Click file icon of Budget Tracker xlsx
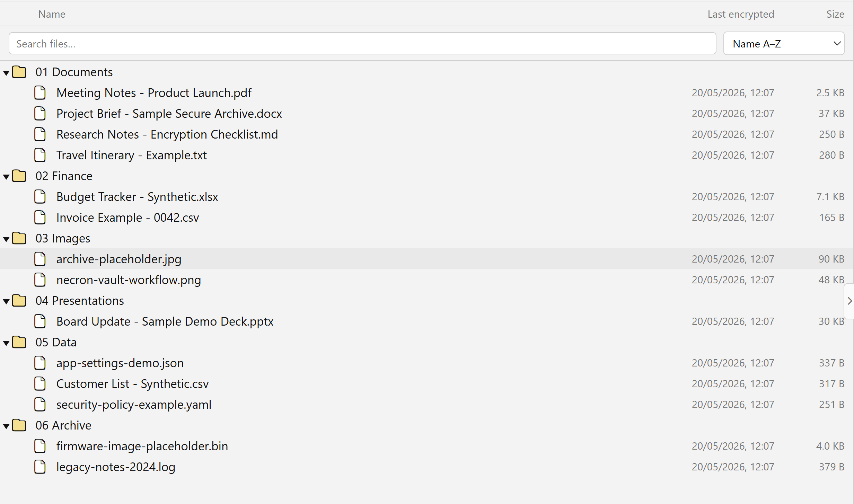The width and height of the screenshot is (854, 504). 40,196
